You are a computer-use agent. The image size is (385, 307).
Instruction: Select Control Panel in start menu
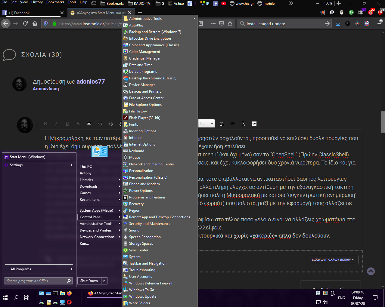(x=99, y=217)
